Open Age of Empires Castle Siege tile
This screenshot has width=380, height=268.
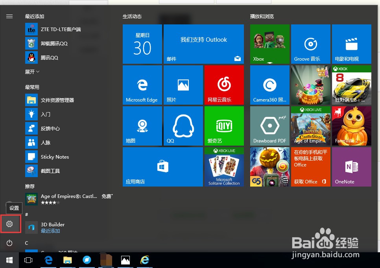tap(311, 126)
